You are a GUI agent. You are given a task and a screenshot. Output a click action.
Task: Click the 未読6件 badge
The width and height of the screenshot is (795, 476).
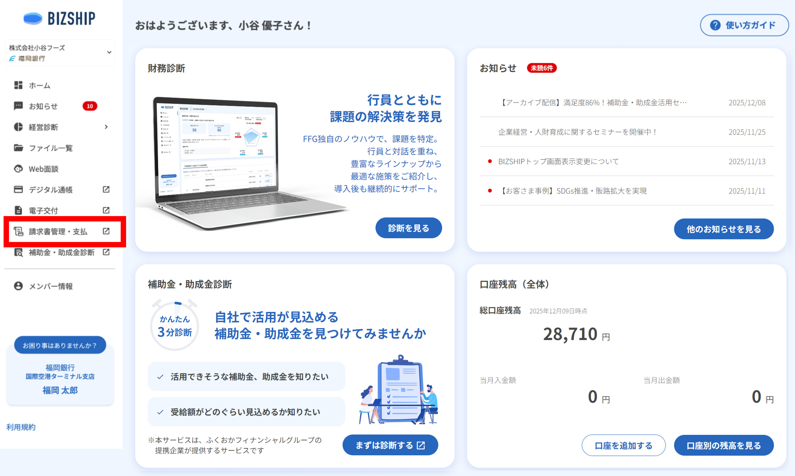coord(542,68)
